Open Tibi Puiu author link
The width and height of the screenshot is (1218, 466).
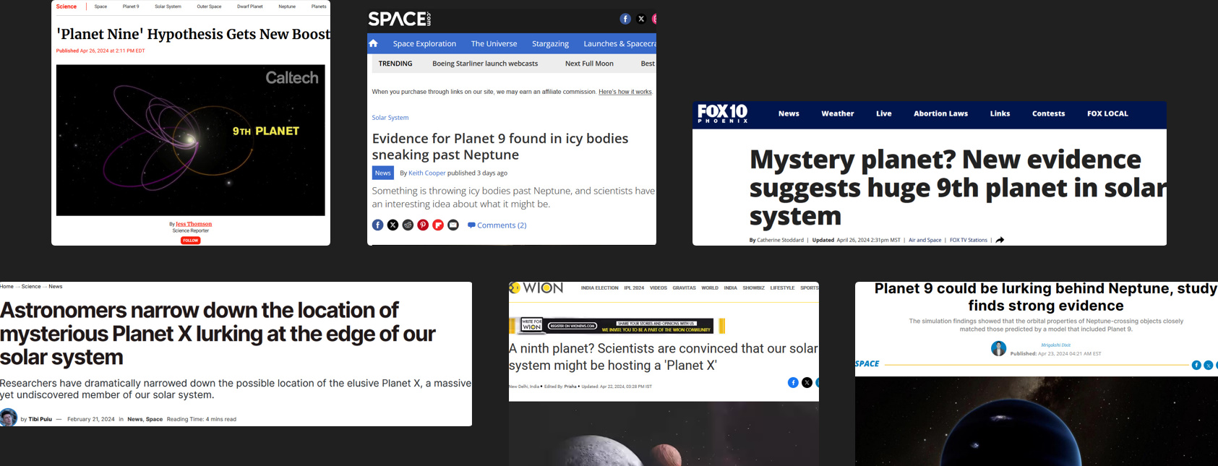tap(40, 419)
